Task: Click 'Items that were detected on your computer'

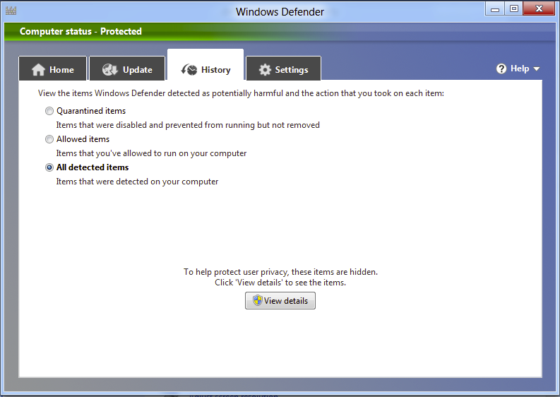Action: 137,182
